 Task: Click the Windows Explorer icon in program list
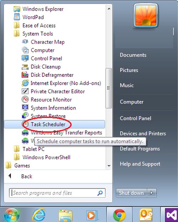17,9
